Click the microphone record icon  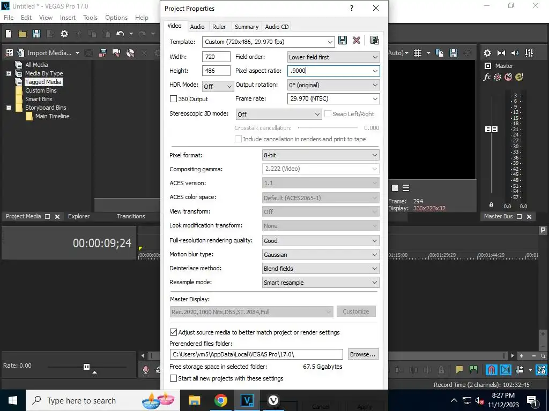pos(146,370)
